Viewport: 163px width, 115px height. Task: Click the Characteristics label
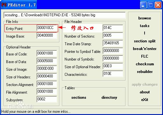[x=76, y=75]
